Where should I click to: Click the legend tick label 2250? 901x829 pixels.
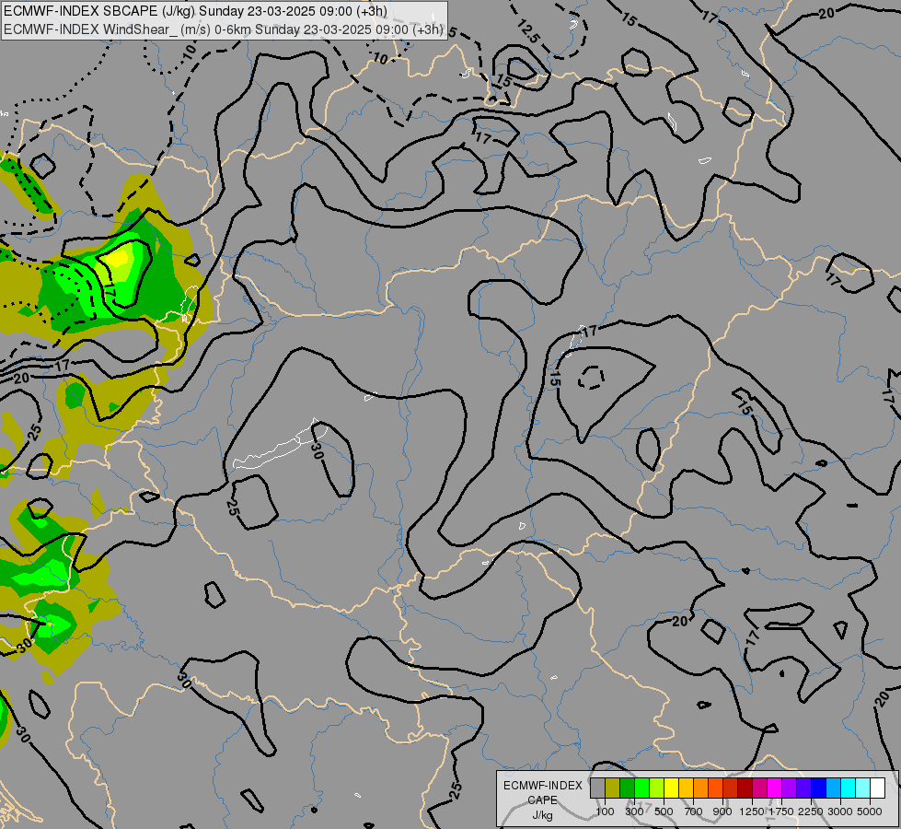(811, 811)
